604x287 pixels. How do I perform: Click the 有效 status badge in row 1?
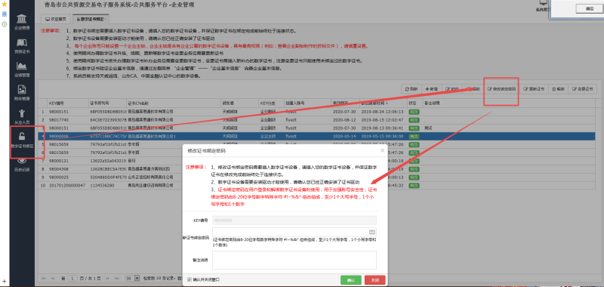pyautogui.click(x=414, y=112)
